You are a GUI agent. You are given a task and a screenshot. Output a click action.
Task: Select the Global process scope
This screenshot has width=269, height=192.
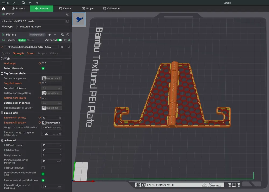[x=22, y=40]
